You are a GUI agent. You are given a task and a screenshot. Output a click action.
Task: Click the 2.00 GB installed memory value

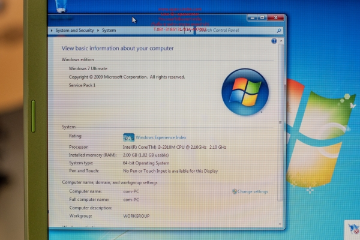coord(146,155)
